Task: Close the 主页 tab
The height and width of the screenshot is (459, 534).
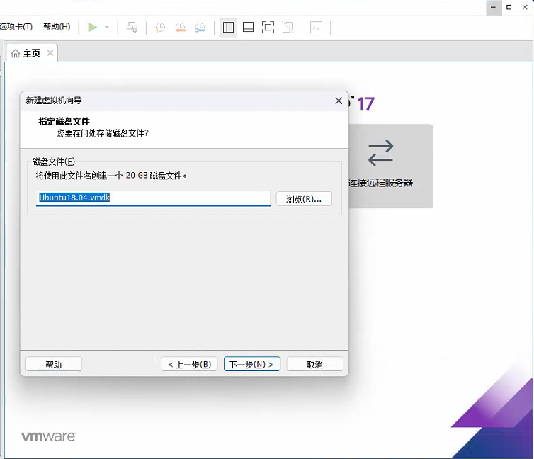Action: [50, 53]
